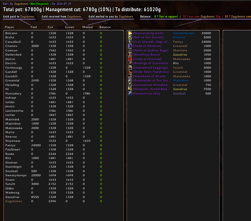This screenshot has height=221, width=251.
Task: Click the 7500 price for Maladath
Action: point(207,89)
